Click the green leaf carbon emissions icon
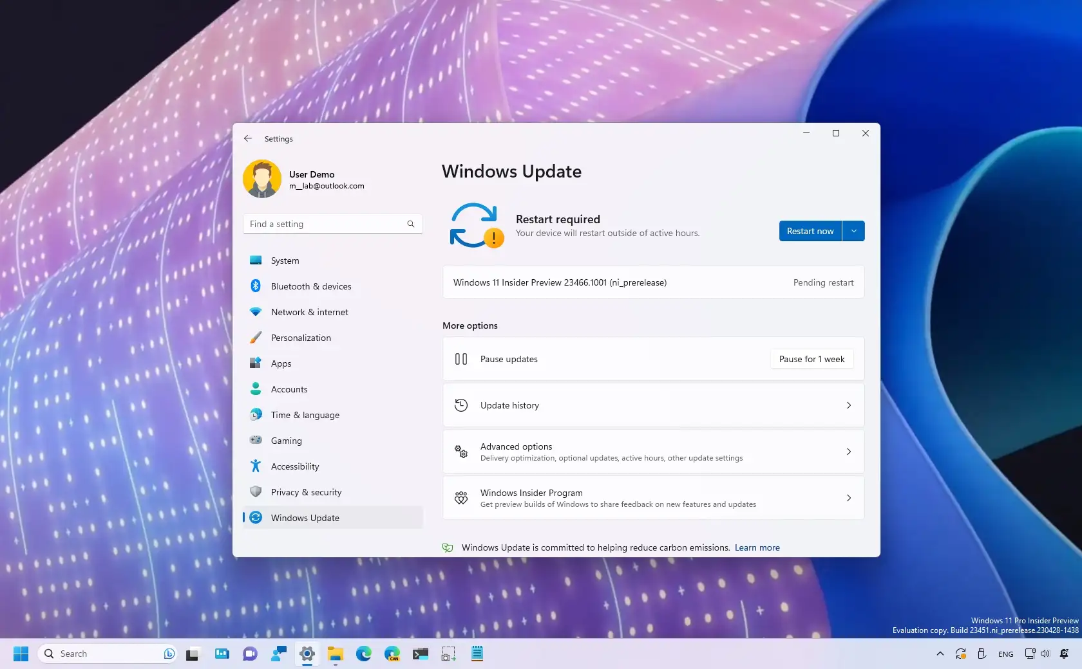Viewport: 1082px width, 669px height. click(448, 547)
